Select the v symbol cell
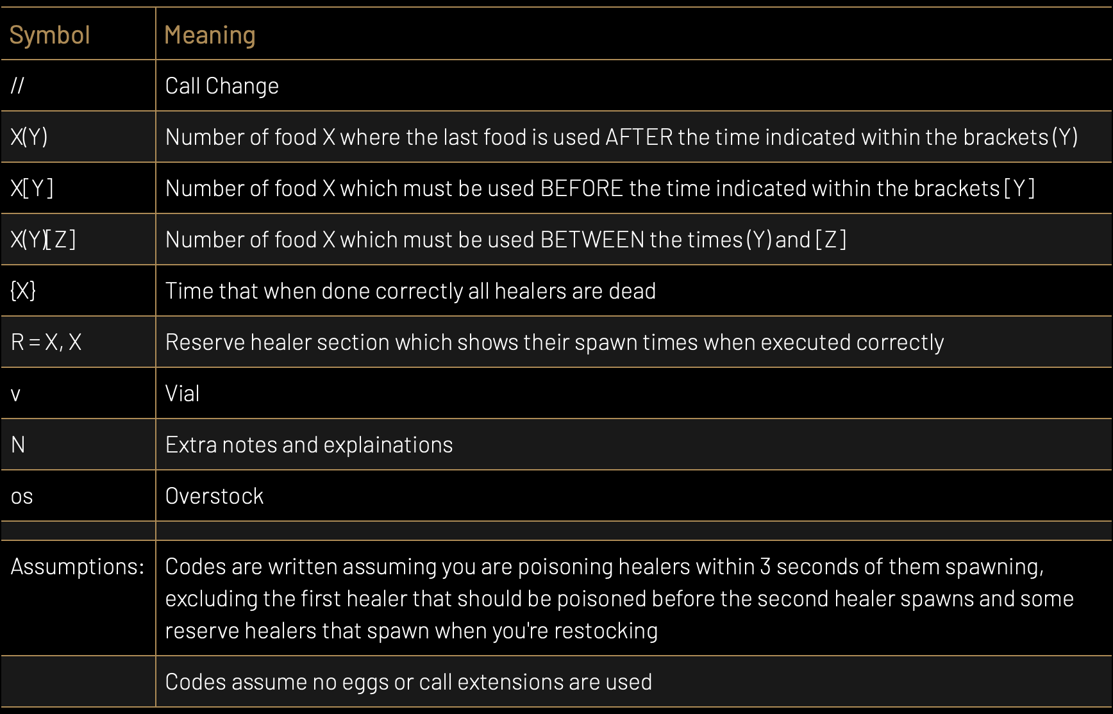This screenshot has width=1113, height=714. click(x=16, y=394)
